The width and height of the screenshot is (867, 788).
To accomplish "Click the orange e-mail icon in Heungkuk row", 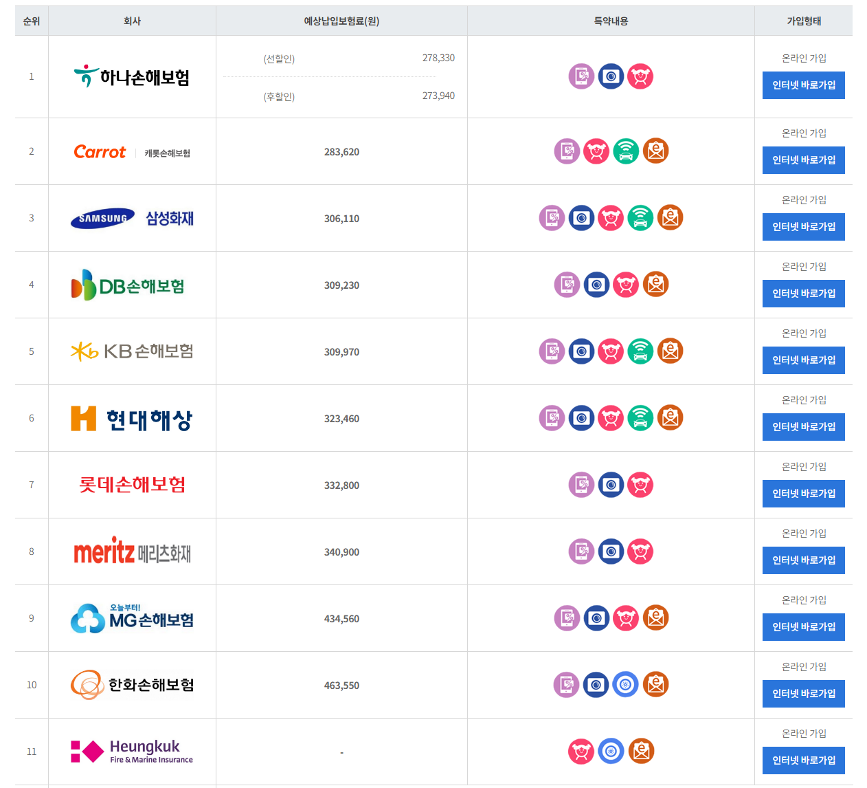I will pos(641,752).
